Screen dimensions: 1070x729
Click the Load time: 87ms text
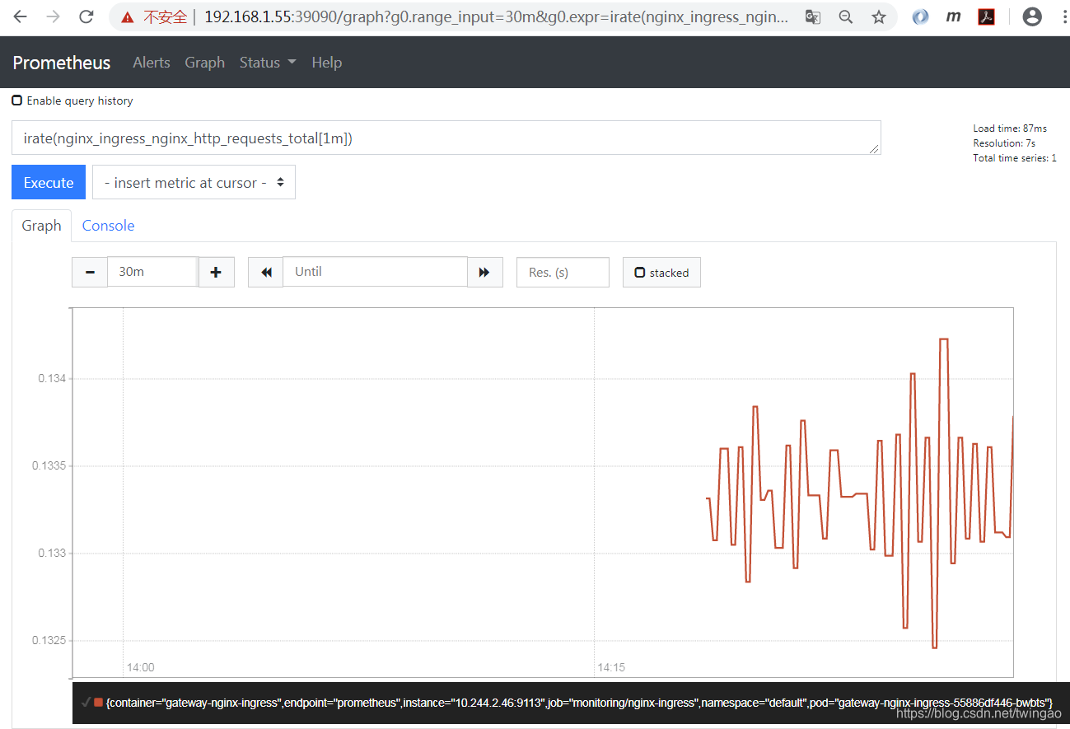1010,129
